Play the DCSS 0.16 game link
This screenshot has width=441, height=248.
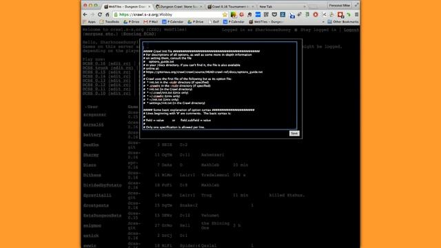(x=94, y=63)
